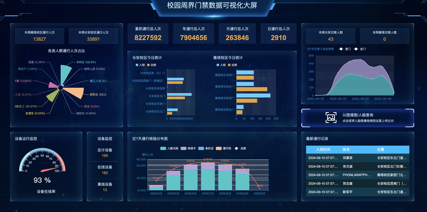Click the 09月04日 stacked bar

[x=156, y=188]
